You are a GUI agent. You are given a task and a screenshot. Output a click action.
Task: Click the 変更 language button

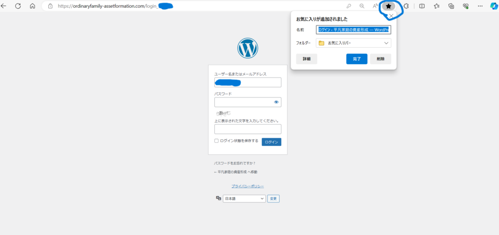[x=273, y=199]
